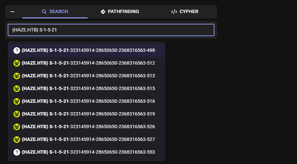Click question mark icon for SID ending 498
The image size is (297, 164).
pos(17,51)
